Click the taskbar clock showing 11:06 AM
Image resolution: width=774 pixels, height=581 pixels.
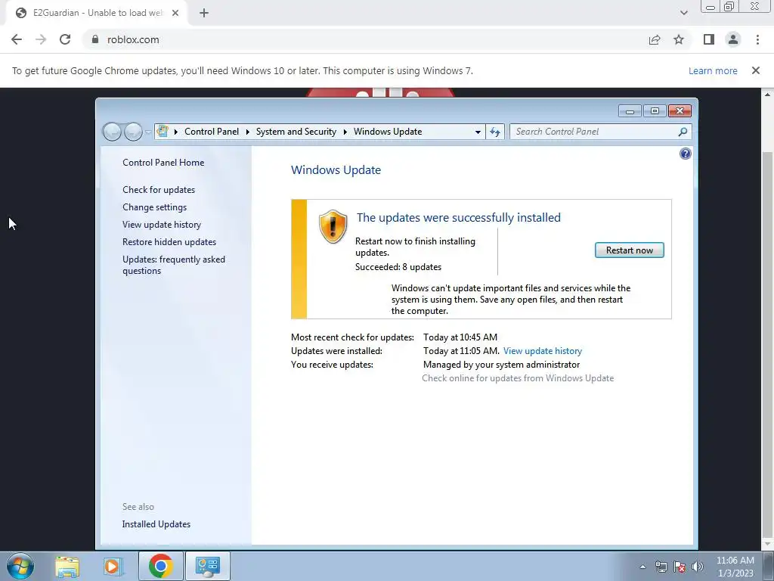(x=735, y=567)
